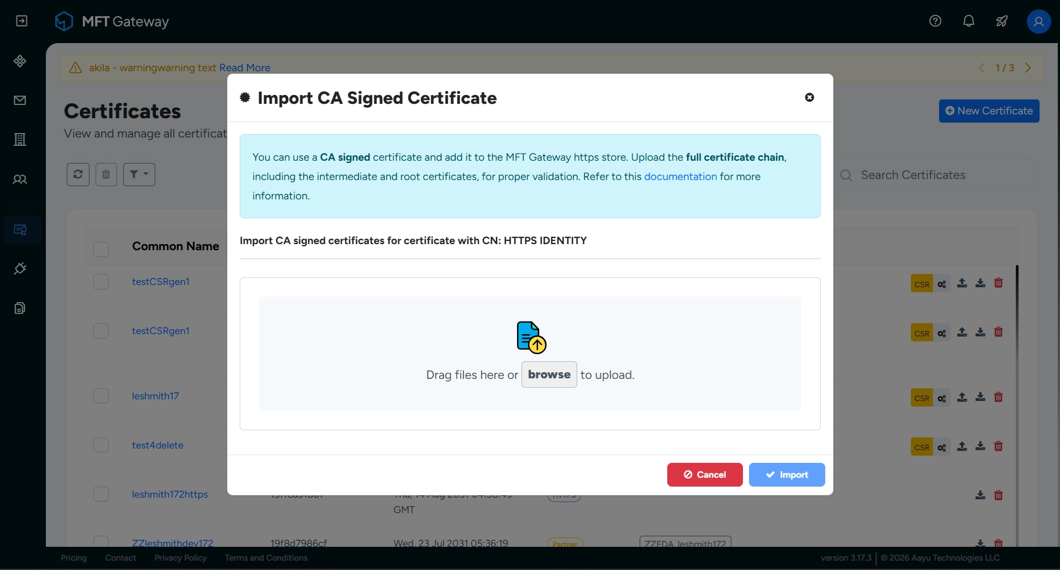Open the rocket what's new icon
The width and height of the screenshot is (1060, 570).
(1002, 21)
